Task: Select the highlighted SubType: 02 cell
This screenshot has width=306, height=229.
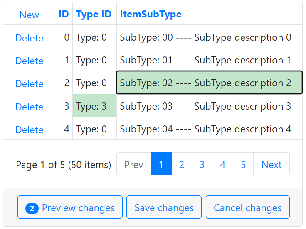Action: [209, 83]
